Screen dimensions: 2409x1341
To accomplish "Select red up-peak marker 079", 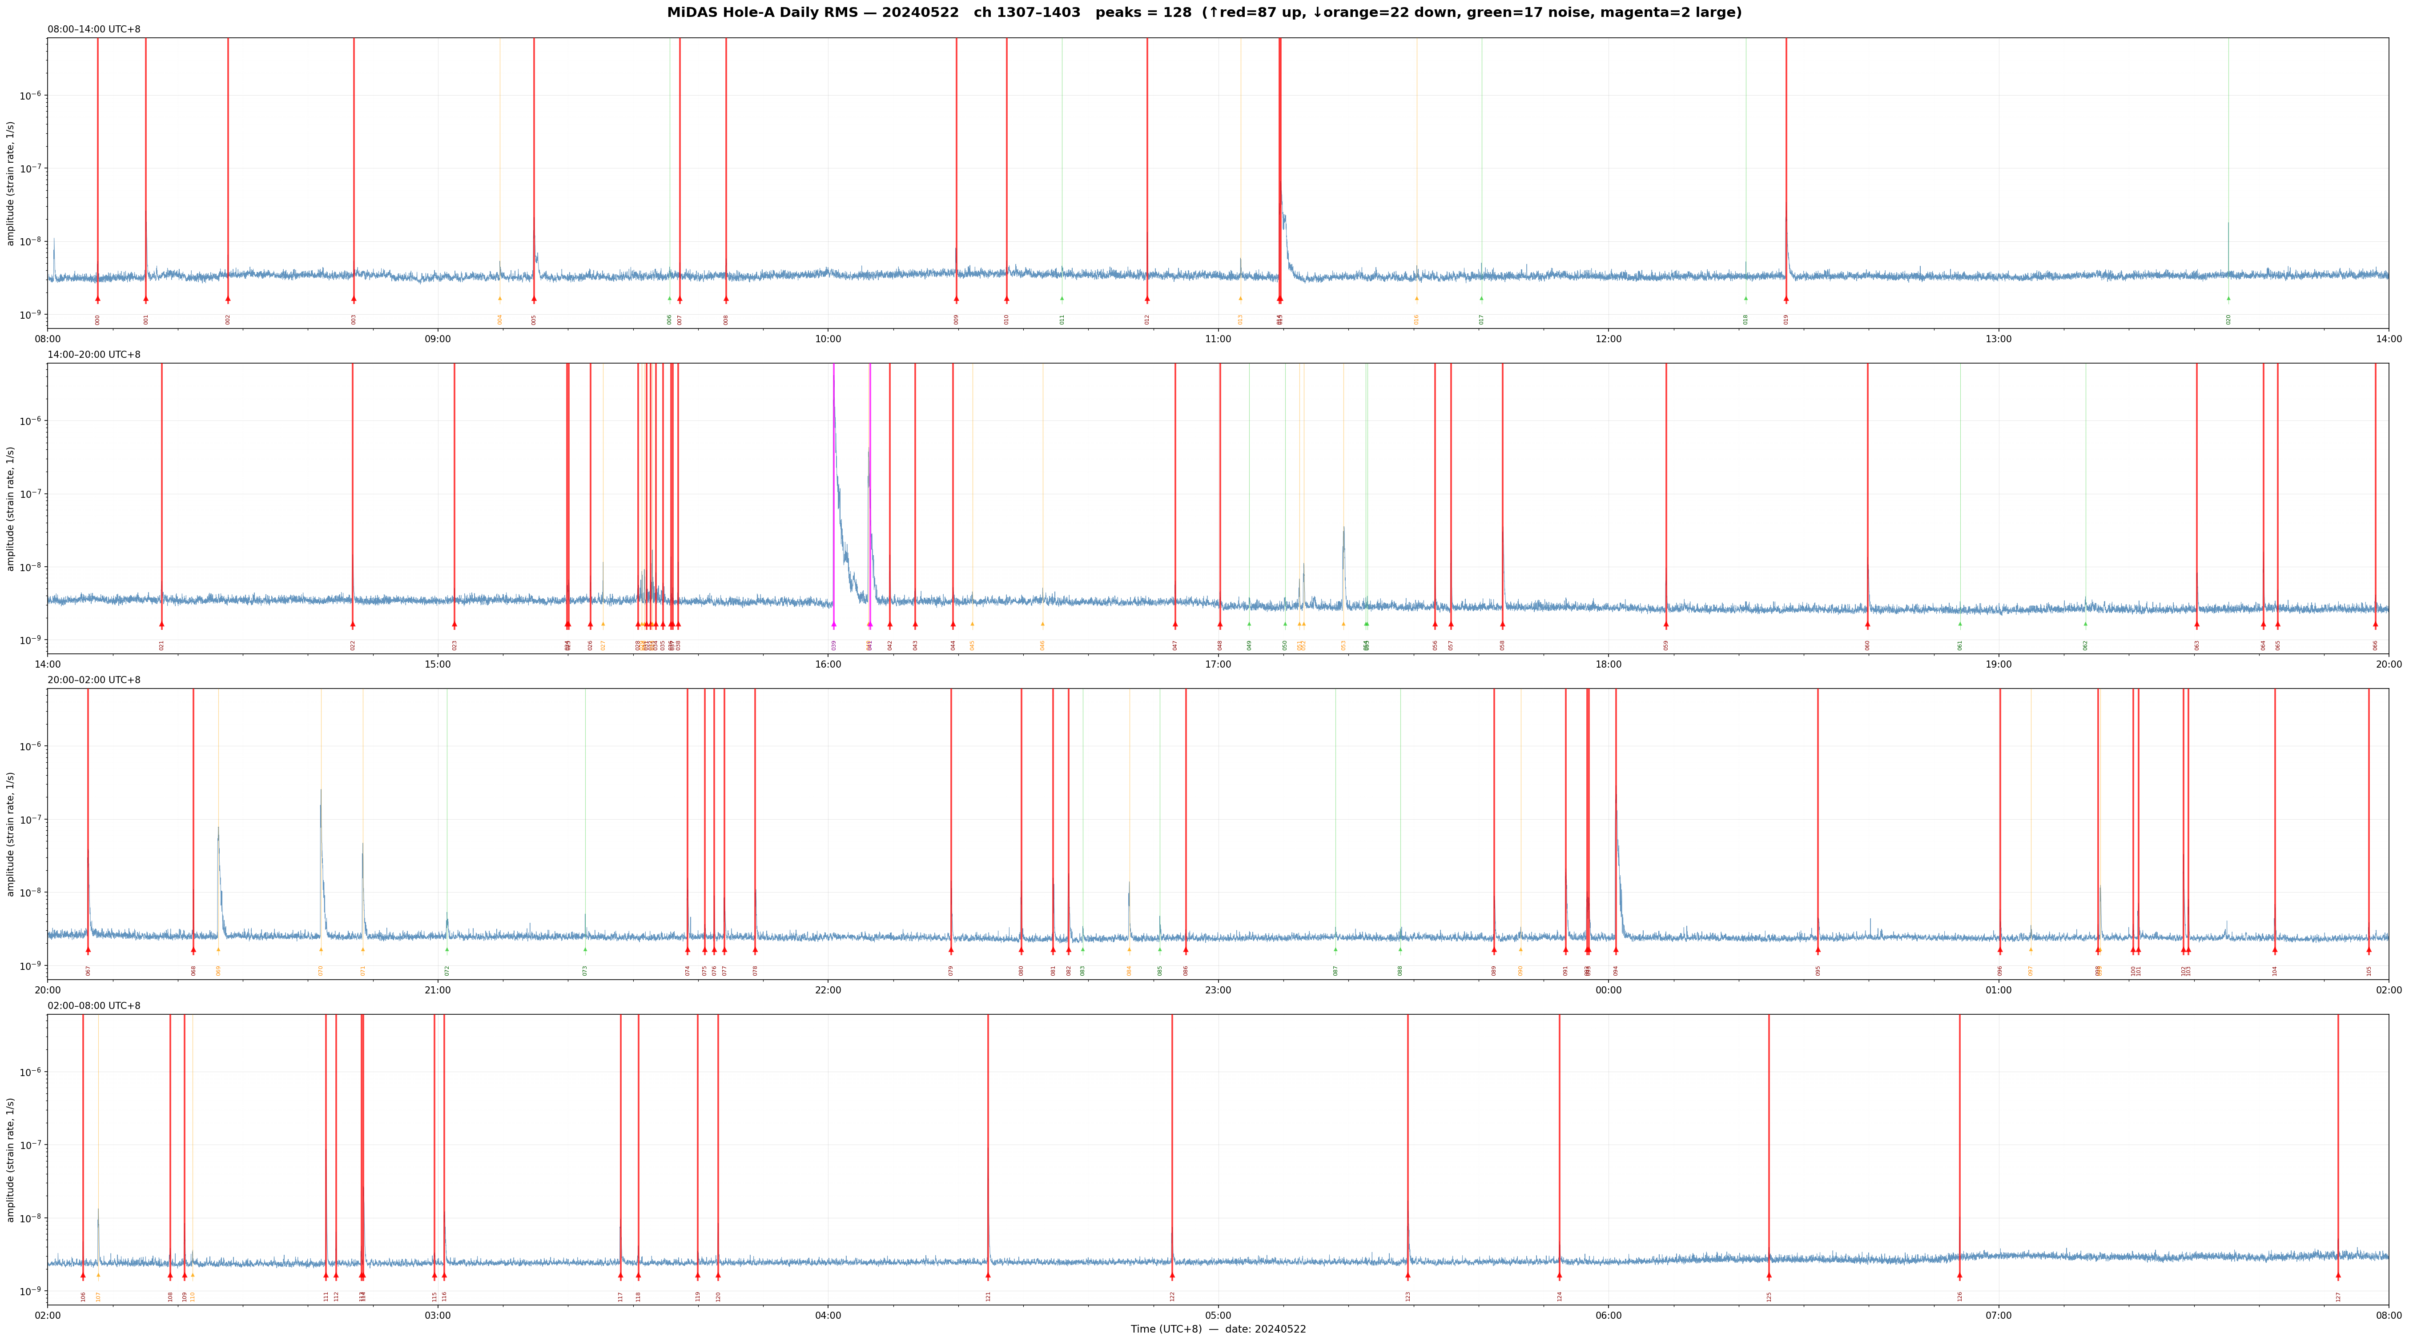I will (x=951, y=950).
